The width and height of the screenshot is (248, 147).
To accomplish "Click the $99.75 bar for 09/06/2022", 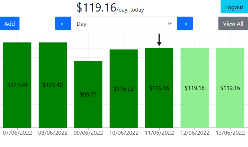I will coord(88,94).
